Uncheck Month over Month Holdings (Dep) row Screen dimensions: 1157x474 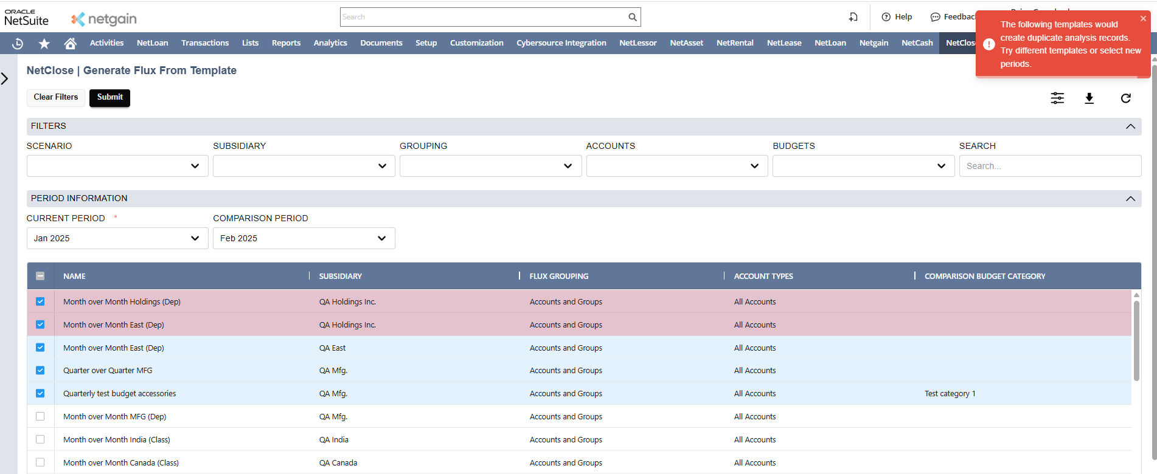pos(40,301)
